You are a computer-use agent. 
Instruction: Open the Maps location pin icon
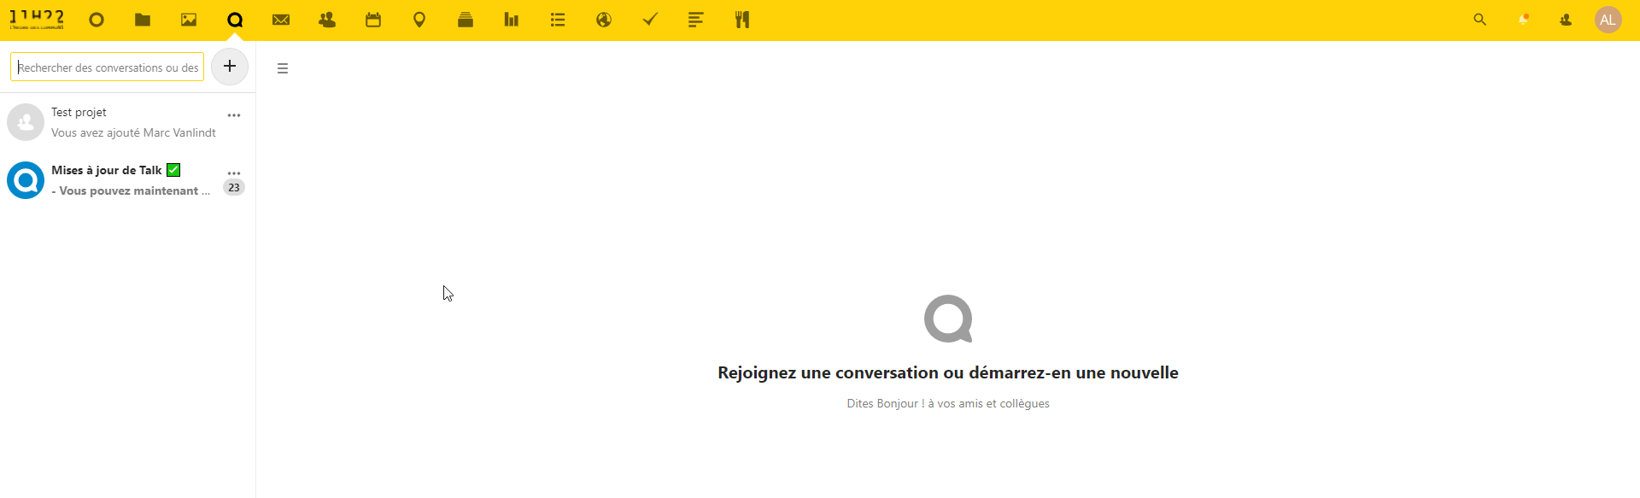(419, 20)
